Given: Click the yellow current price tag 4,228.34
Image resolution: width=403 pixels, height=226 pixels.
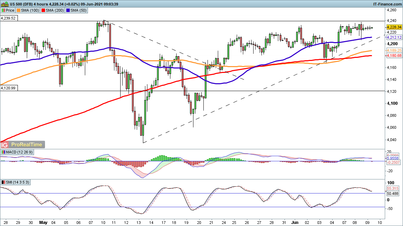Looking at the screenshot, I should point(394,27).
